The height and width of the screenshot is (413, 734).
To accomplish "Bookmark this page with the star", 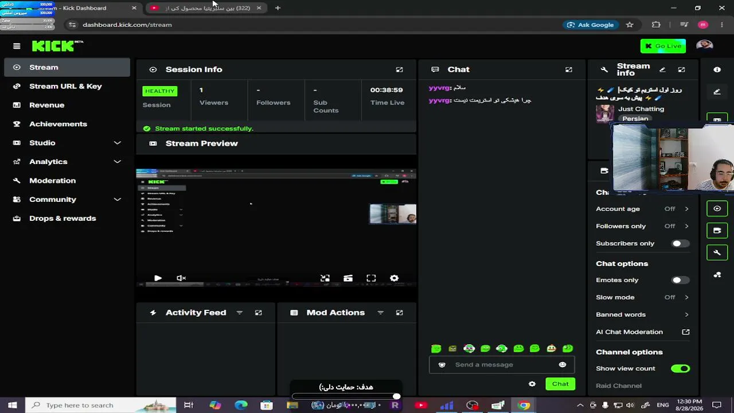I will (630, 25).
